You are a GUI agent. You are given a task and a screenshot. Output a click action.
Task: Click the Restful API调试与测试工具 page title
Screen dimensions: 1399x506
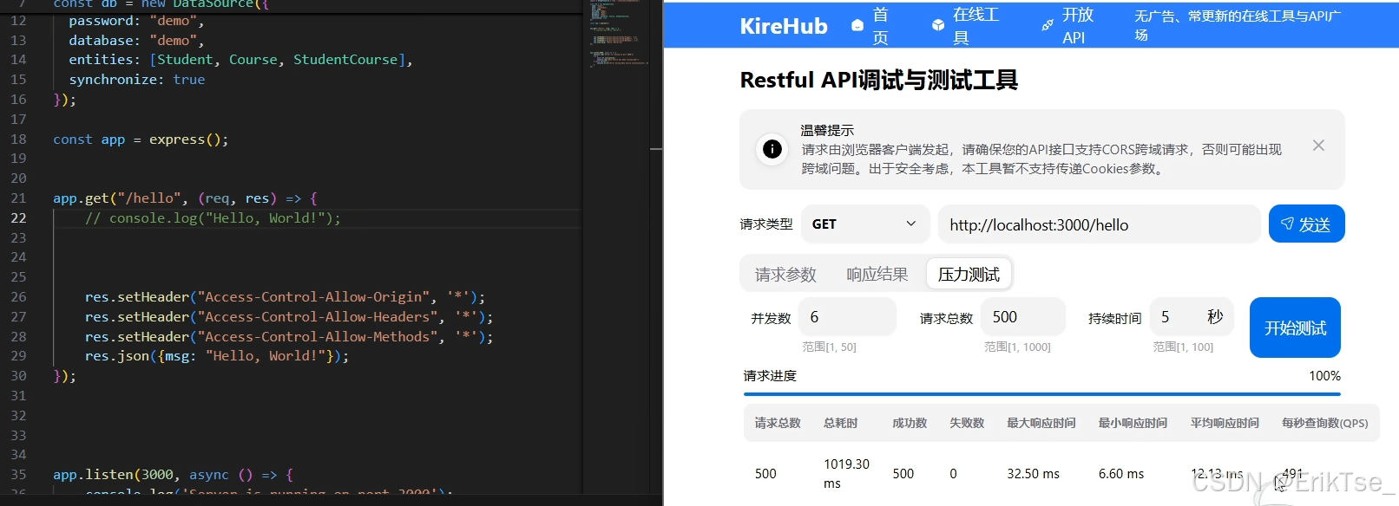(878, 80)
